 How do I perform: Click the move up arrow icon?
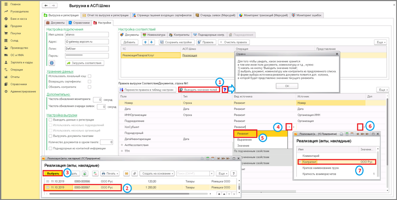(145, 42)
